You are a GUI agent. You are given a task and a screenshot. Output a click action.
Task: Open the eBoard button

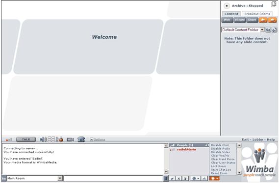tap(239, 20)
